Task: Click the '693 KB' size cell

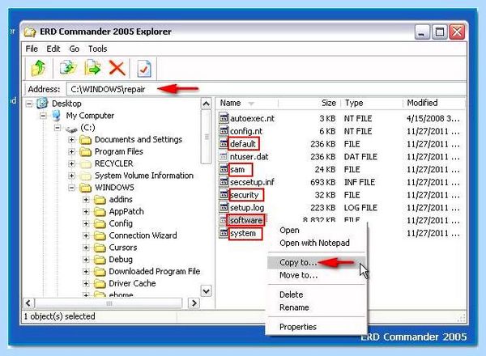Action: (322, 182)
